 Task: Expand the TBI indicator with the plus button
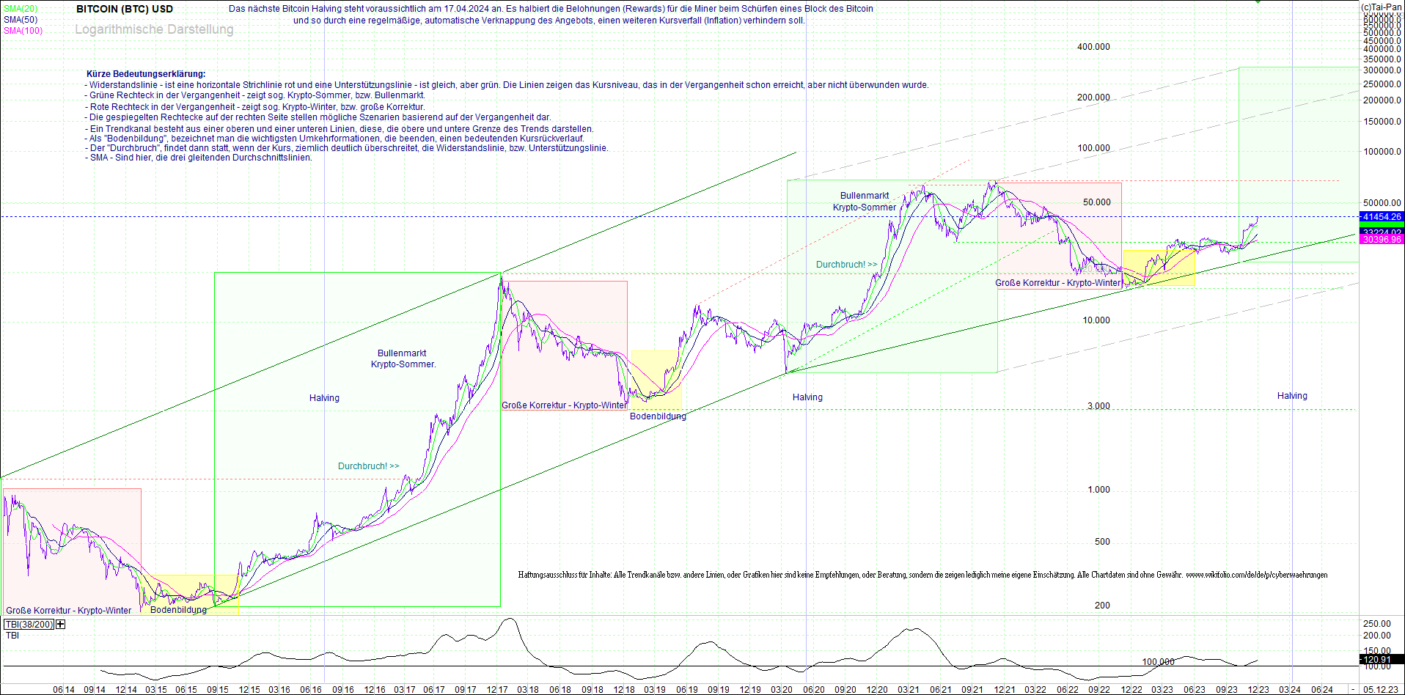60,624
